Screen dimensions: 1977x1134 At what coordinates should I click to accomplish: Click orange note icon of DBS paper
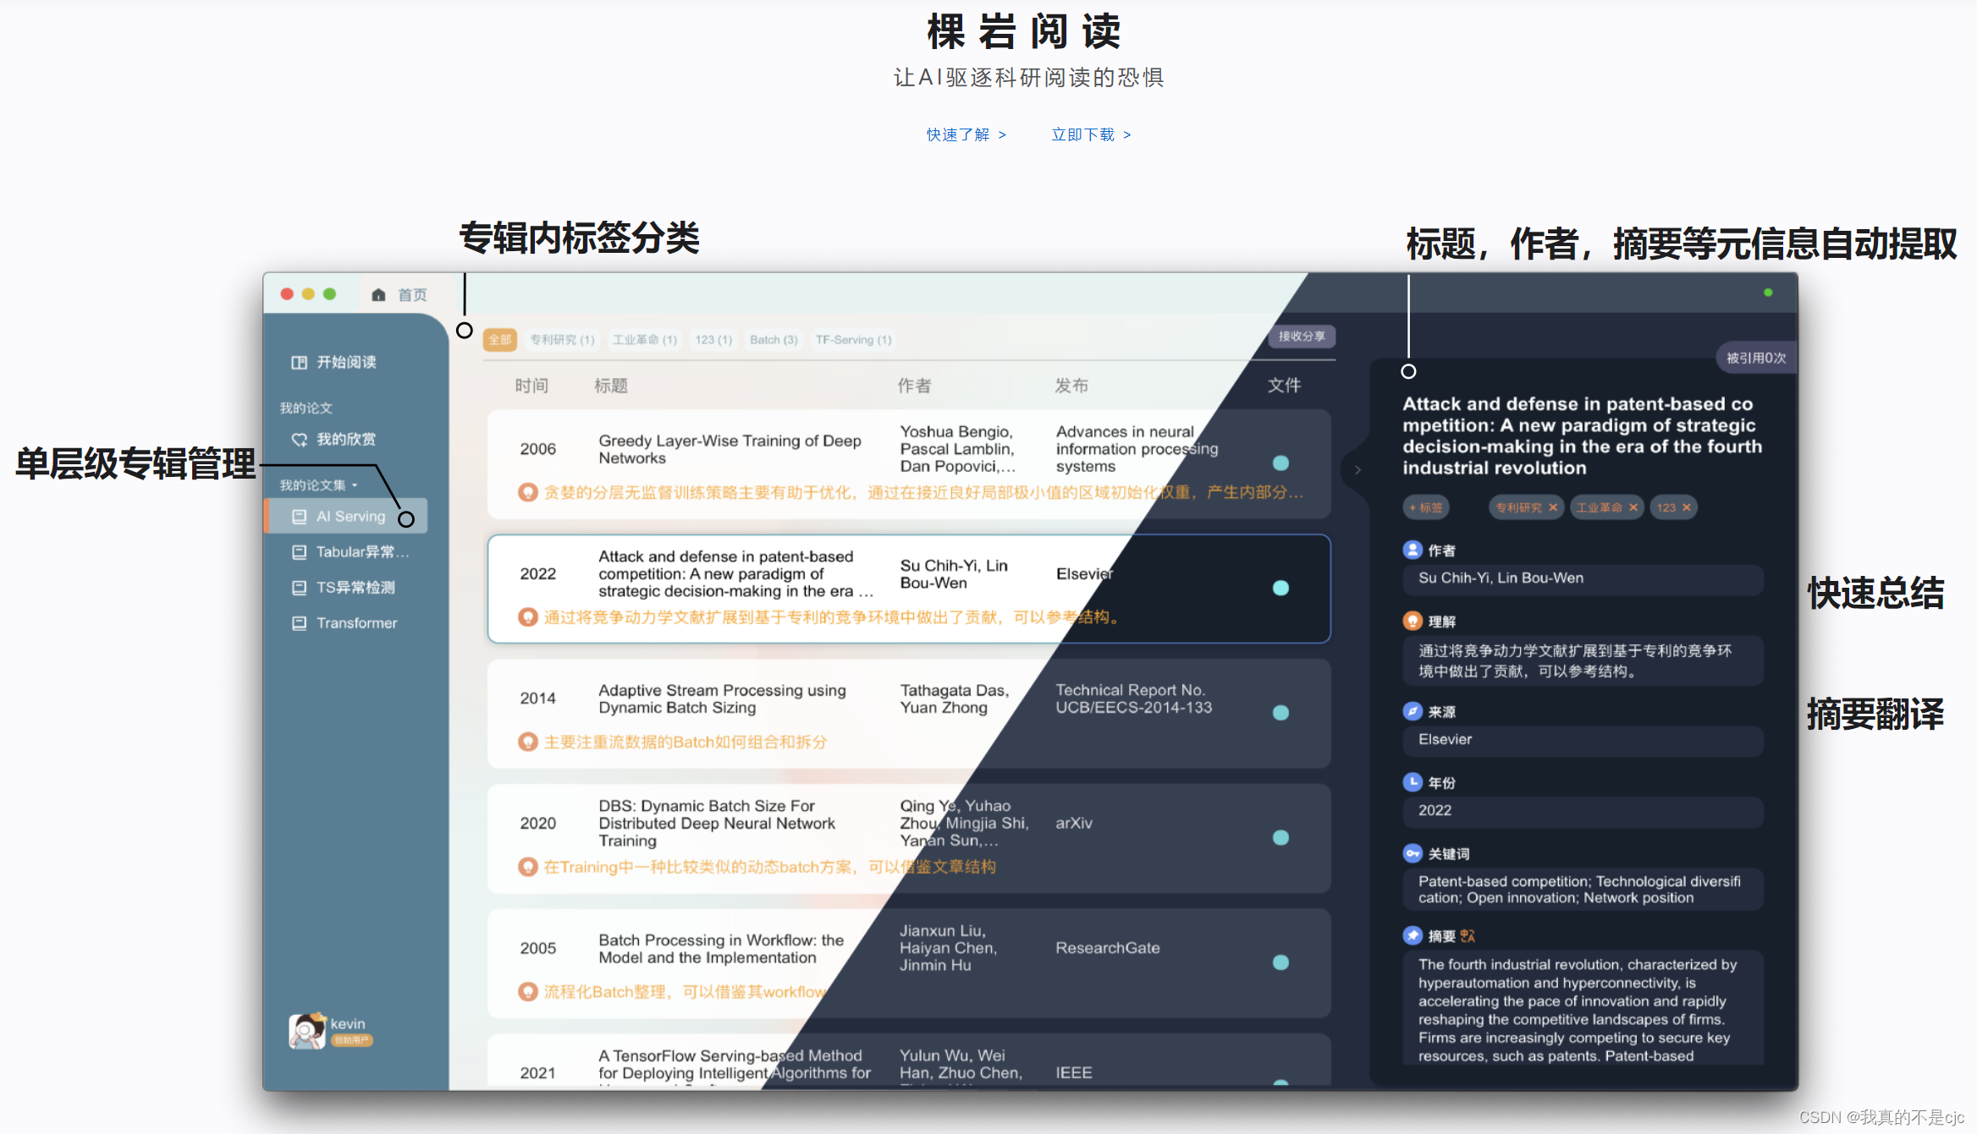(x=528, y=867)
